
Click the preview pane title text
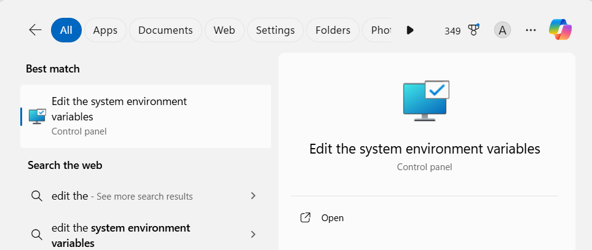pyautogui.click(x=425, y=149)
